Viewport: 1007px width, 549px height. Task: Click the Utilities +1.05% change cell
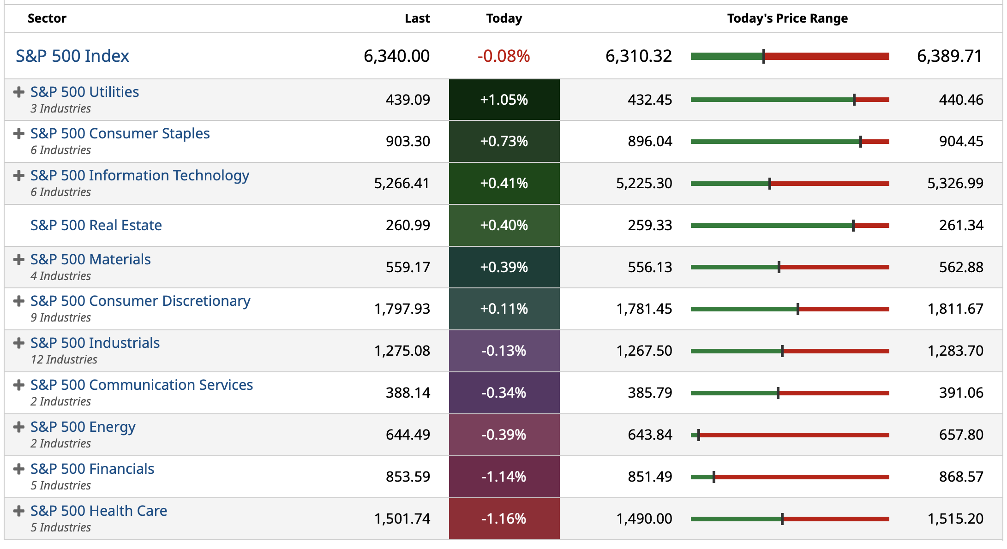point(504,100)
